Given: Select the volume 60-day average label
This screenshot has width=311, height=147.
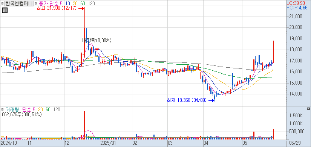Looking at the screenshot, I should pyautogui.click(x=48, y=109).
